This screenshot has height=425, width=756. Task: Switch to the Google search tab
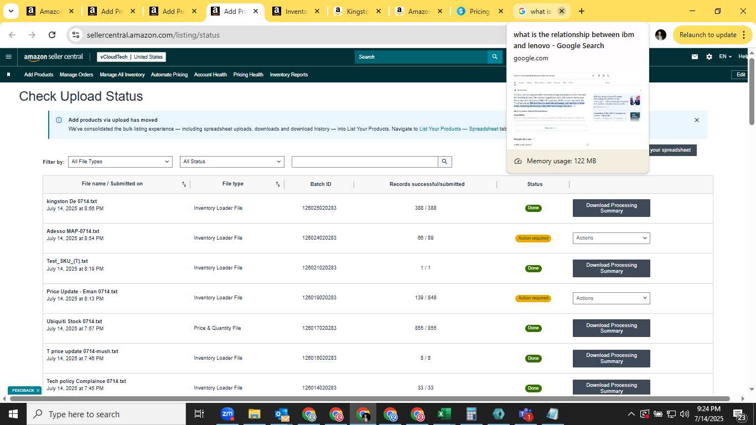[x=540, y=11]
